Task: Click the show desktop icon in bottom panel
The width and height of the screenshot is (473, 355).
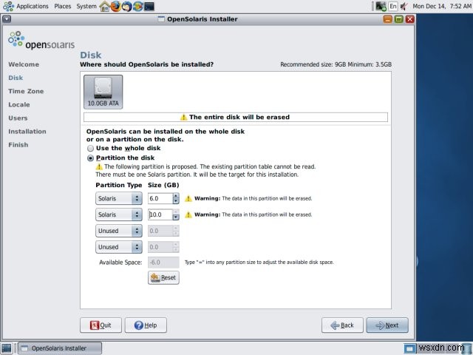Action: [x=7, y=348]
